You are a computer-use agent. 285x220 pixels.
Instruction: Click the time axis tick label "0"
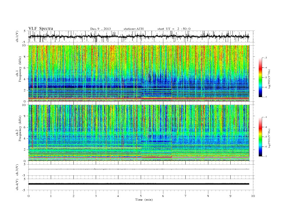coord(28,196)
